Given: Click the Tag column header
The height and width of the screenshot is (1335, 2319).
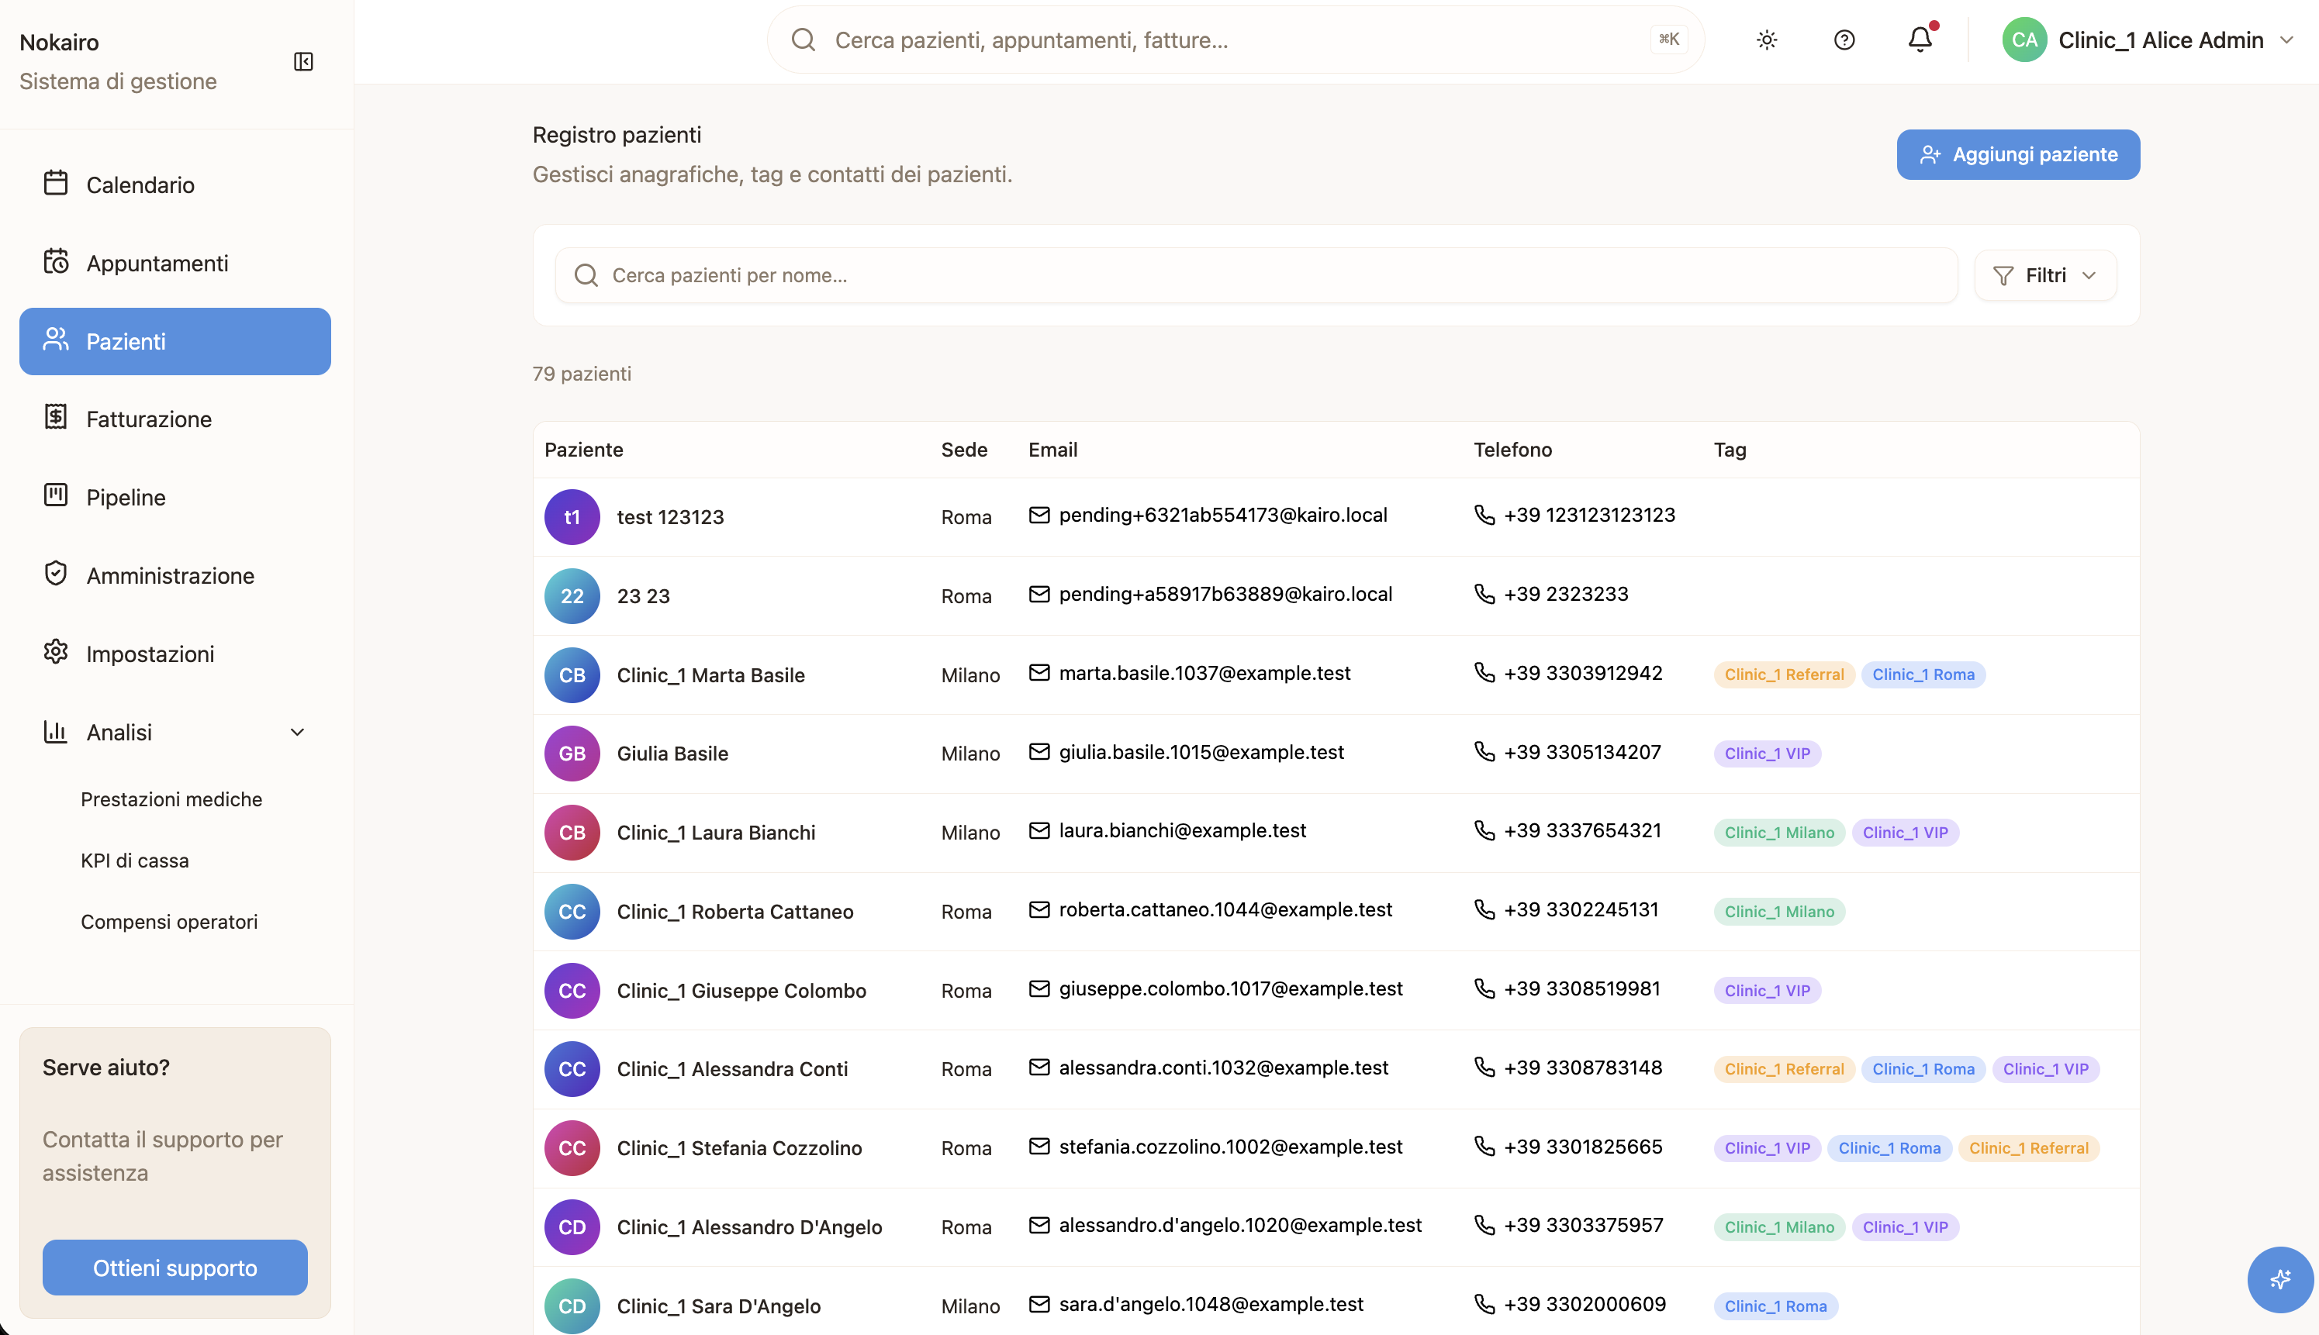Looking at the screenshot, I should coord(1729,450).
